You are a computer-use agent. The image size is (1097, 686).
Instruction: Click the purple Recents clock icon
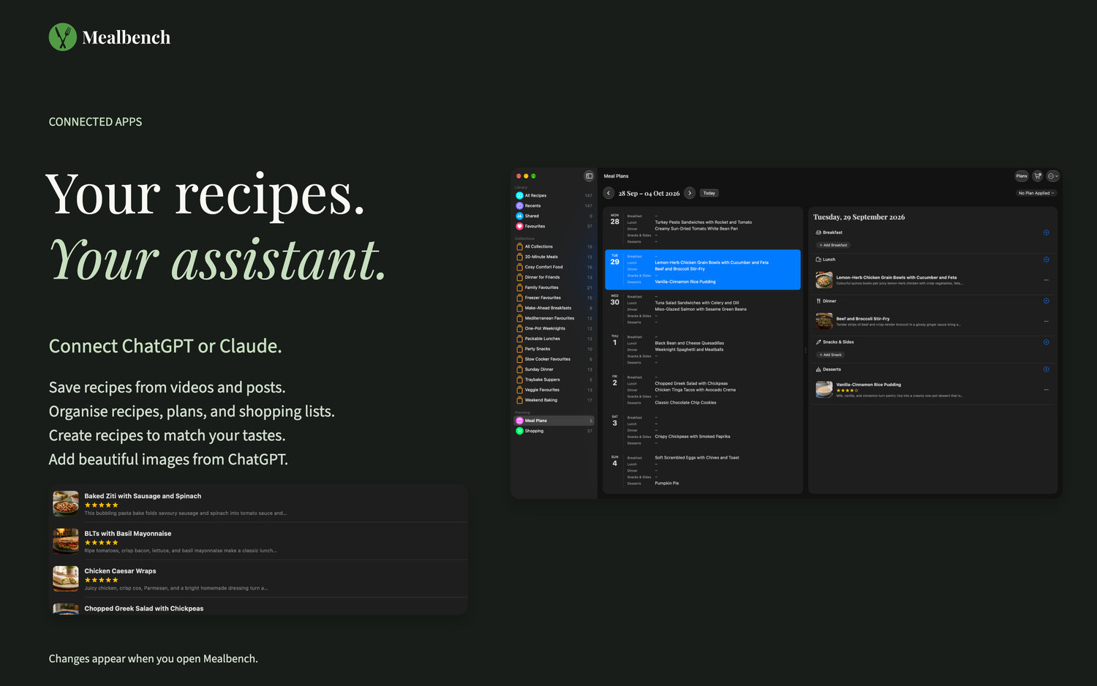click(519, 206)
